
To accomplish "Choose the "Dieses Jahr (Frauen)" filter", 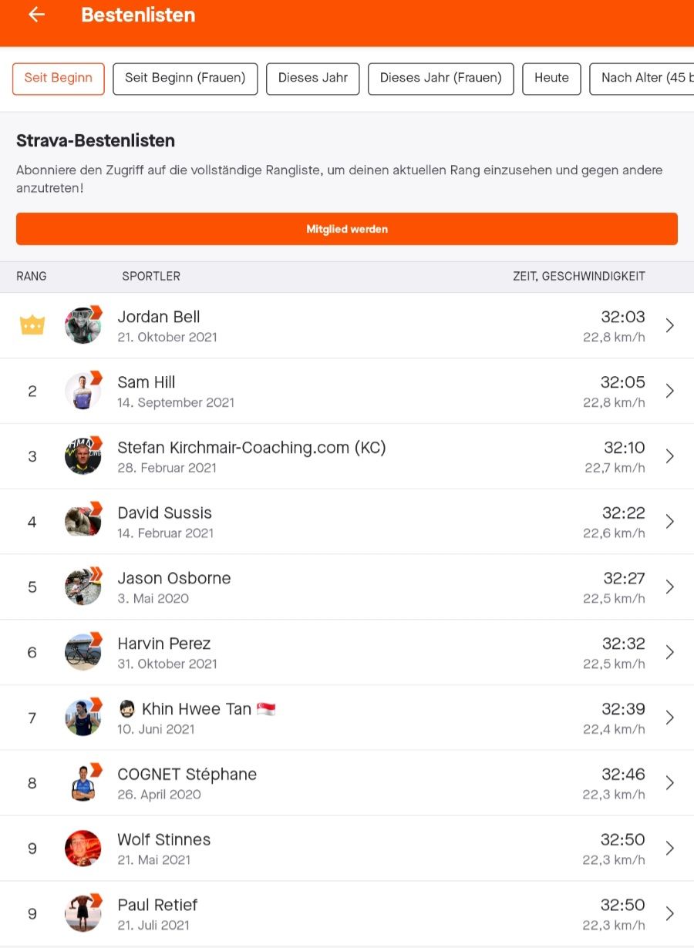I will pos(440,79).
